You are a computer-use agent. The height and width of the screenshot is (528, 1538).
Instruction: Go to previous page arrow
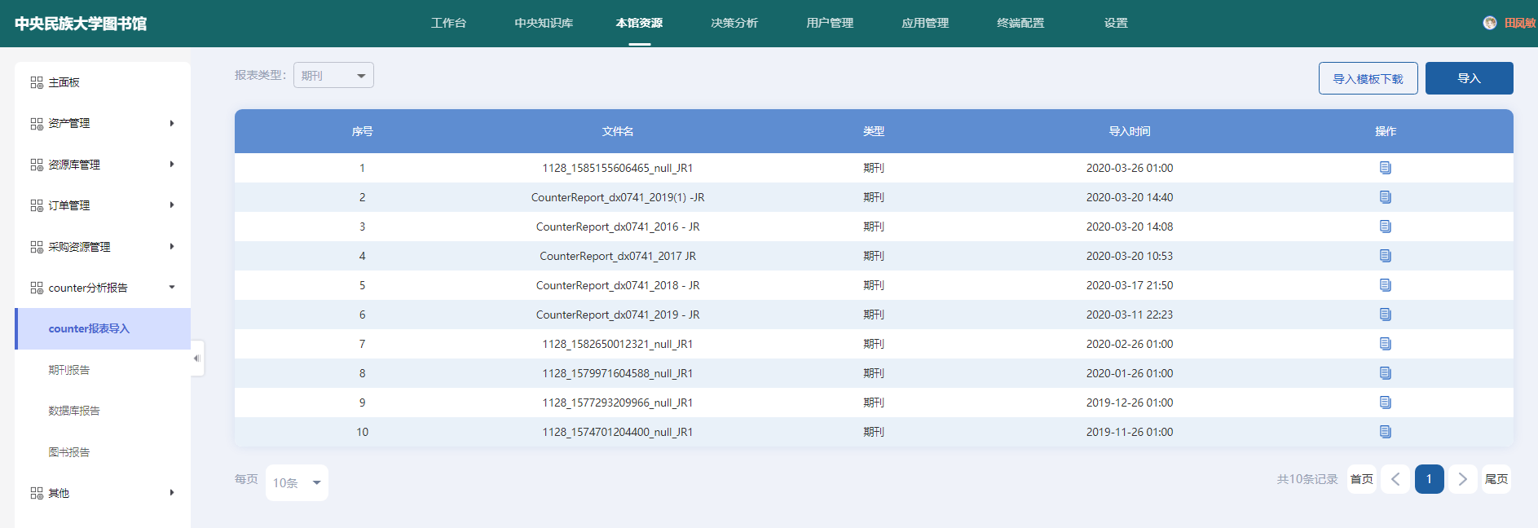click(1395, 479)
